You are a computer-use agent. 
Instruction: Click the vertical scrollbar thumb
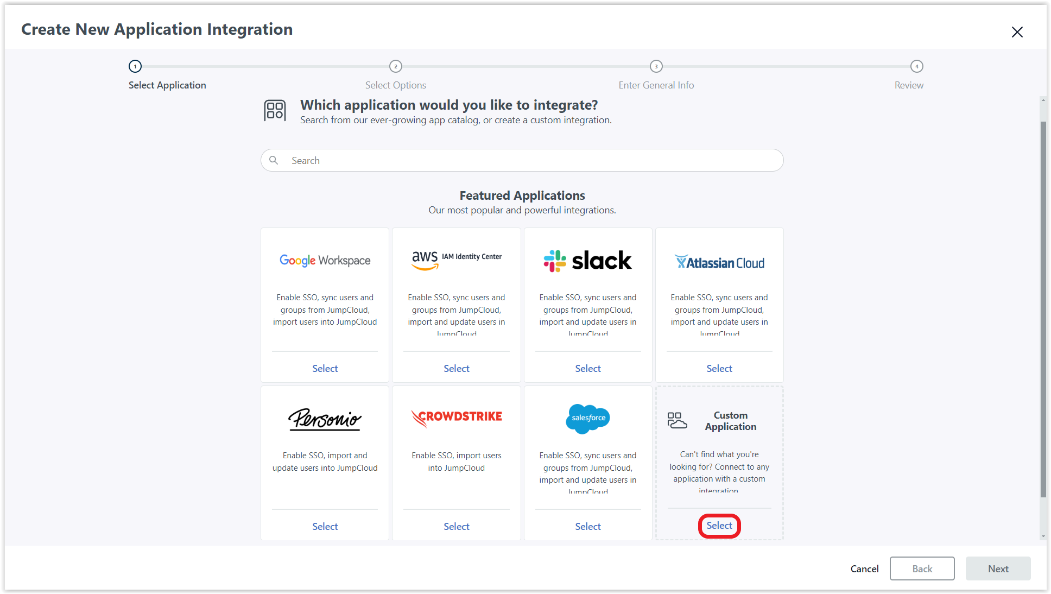[x=1043, y=309]
